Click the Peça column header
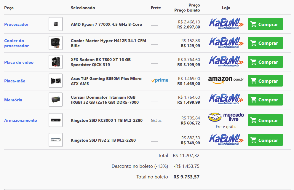The height and width of the screenshot is (190, 294). 9,8
